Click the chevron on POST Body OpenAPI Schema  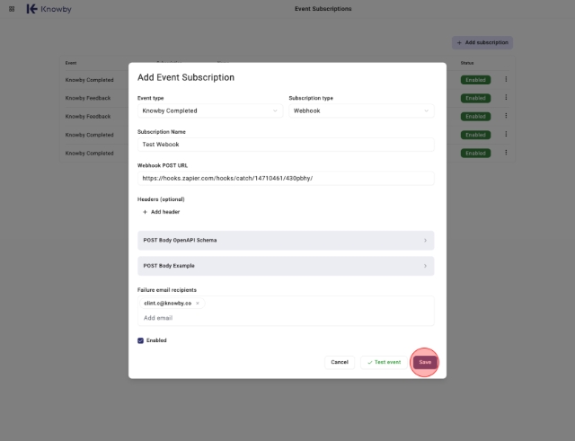[425, 241]
